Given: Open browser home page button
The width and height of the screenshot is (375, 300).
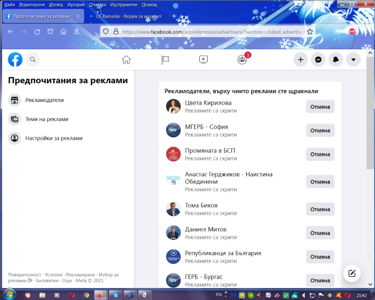Looking at the screenshot, I should click(x=64, y=32).
